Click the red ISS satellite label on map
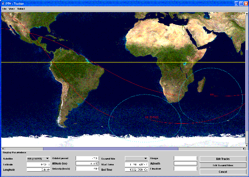Image resolution: width=249 pixels, height=177 pixels. tap(152, 117)
